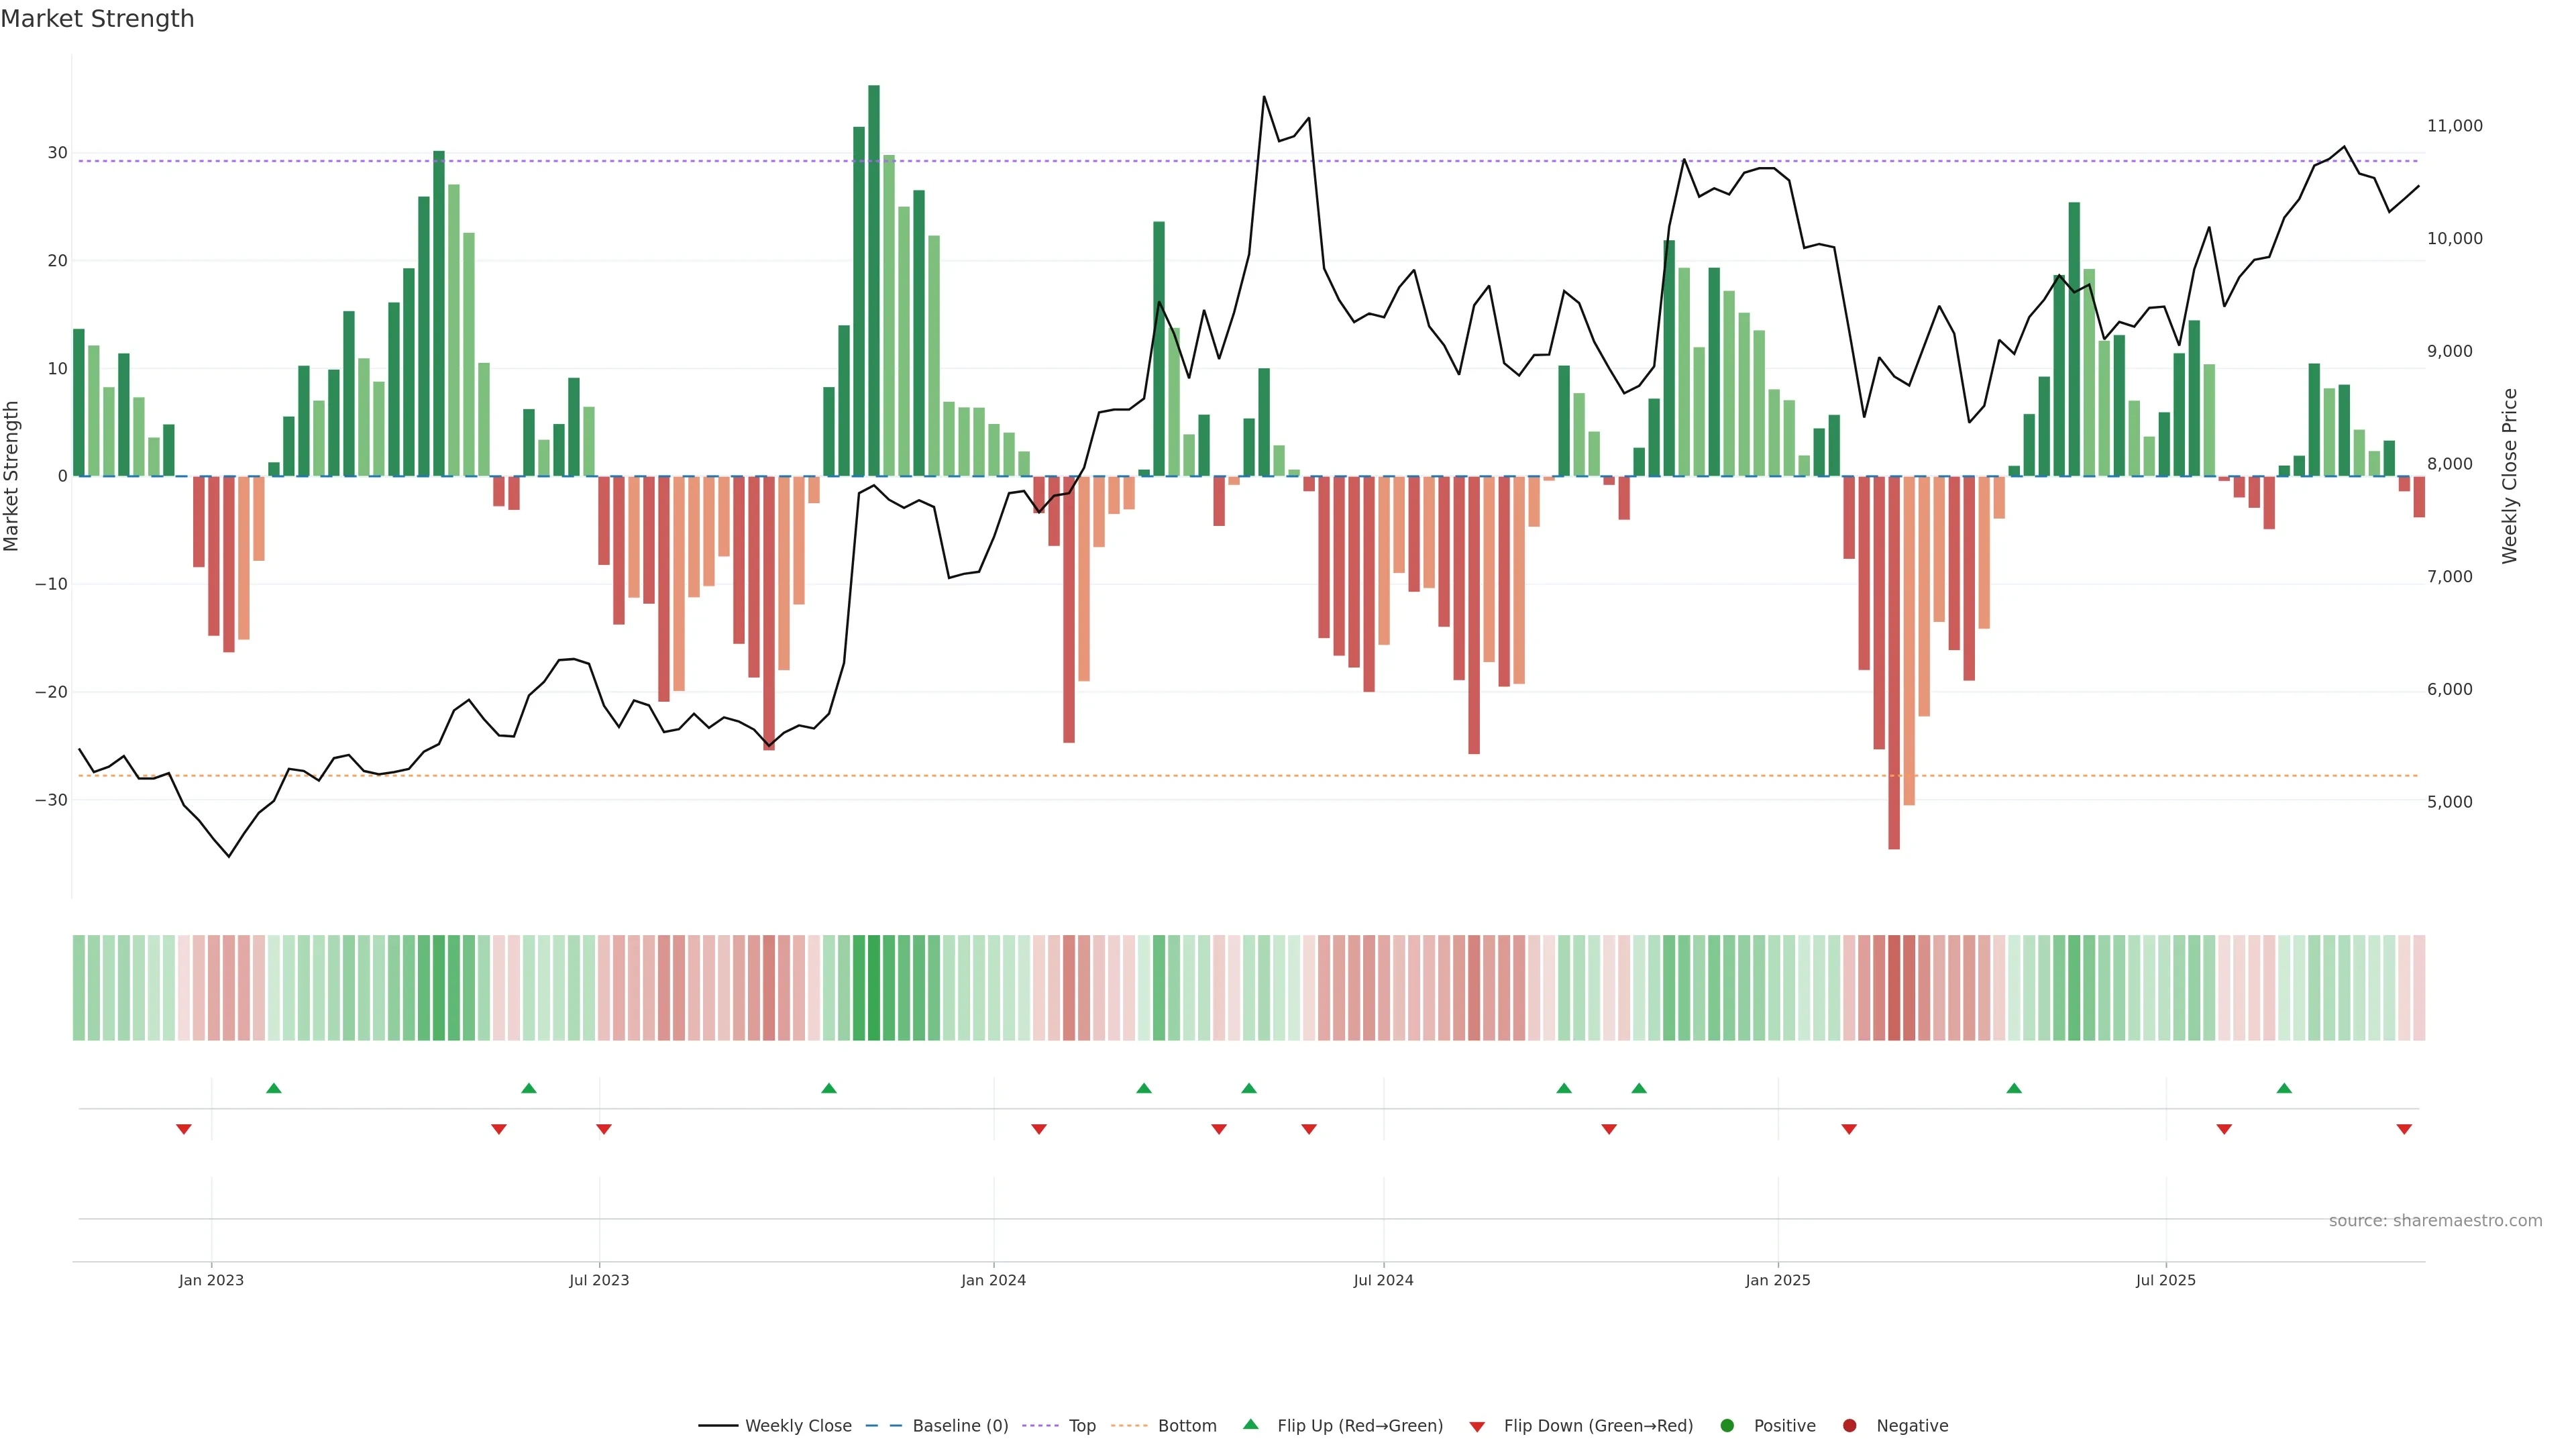
Task: Click the Market Strength chart title
Action: click(x=97, y=19)
